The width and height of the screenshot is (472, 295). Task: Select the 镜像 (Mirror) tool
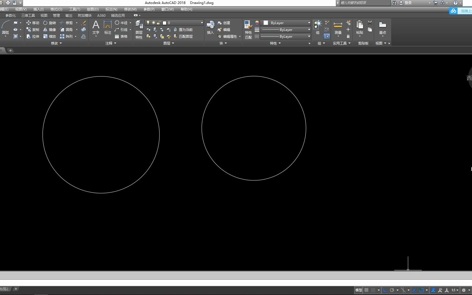pyautogui.click(x=50, y=29)
